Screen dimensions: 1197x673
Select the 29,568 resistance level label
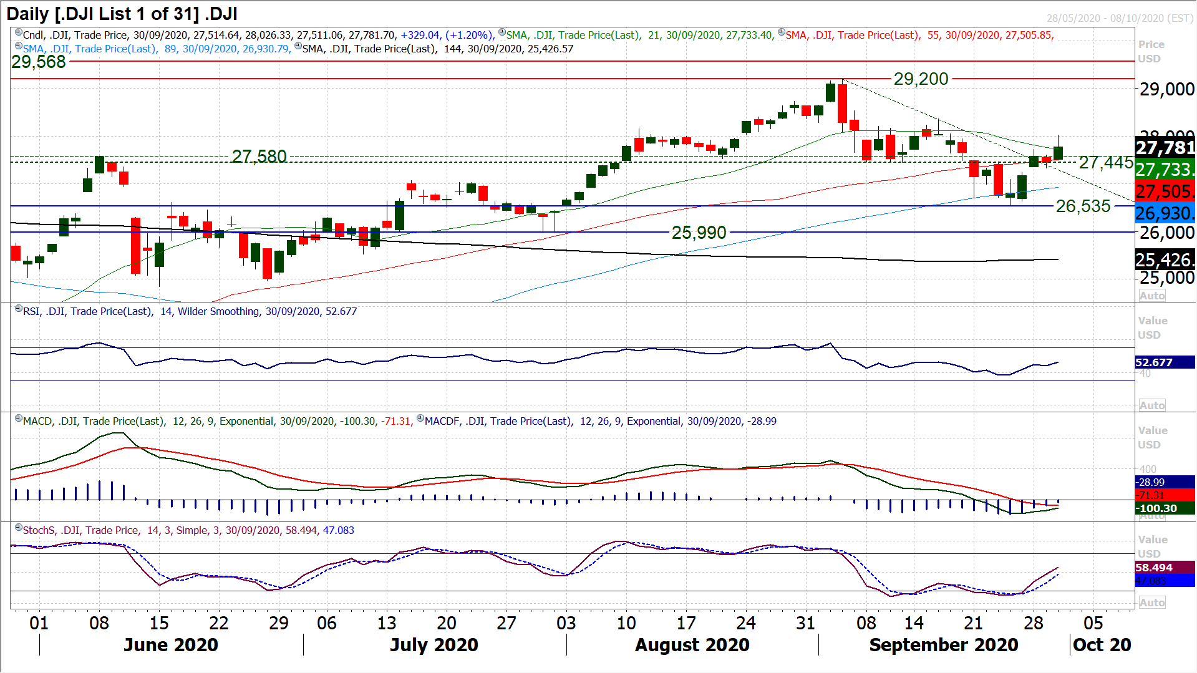(x=39, y=62)
